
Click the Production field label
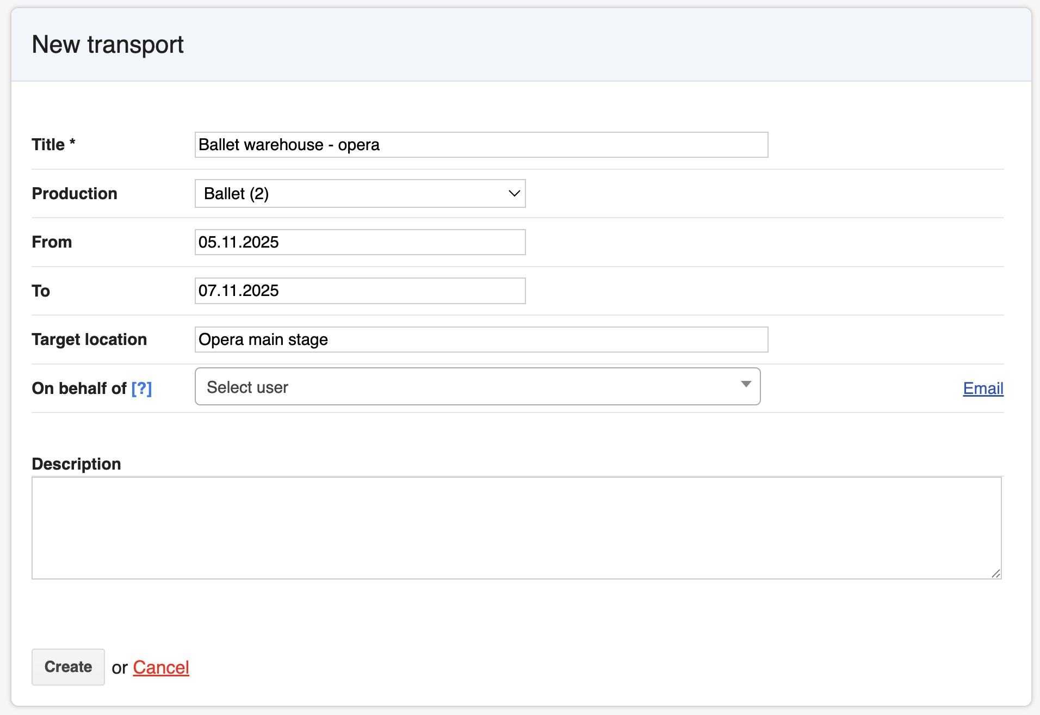point(75,194)
